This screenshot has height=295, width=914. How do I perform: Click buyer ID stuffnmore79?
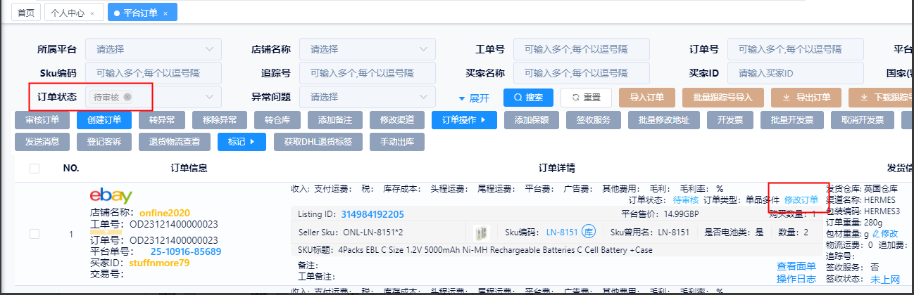[x=160, y=263]
